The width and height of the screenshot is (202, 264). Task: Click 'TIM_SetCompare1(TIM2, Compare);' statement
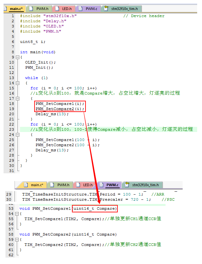(x=65, y=219)
